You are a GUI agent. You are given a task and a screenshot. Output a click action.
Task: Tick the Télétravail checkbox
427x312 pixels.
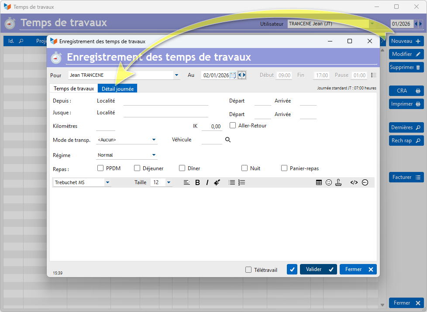click(248, 270)
